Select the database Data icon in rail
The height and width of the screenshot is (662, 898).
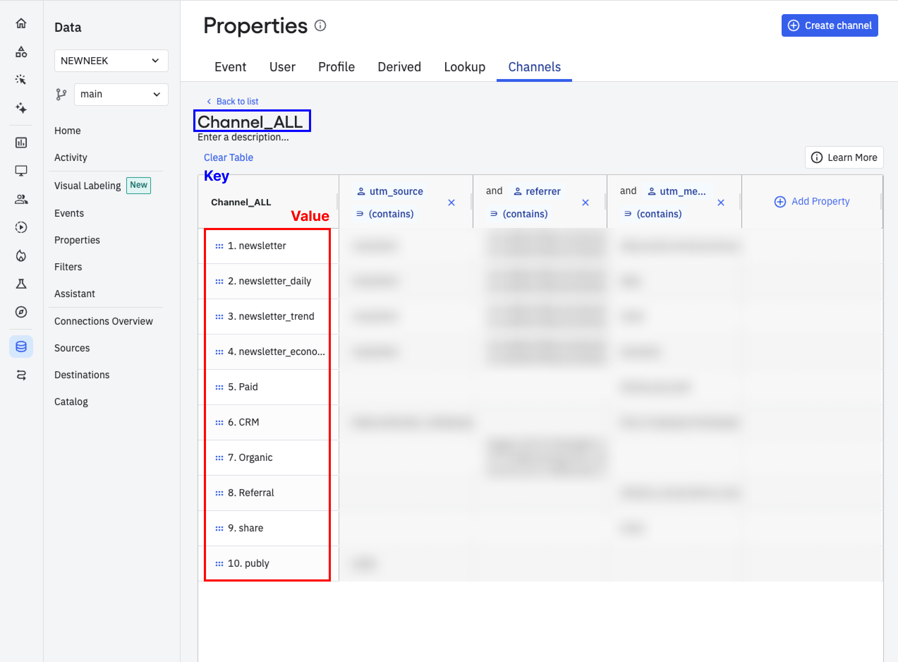tap(21, 346)
